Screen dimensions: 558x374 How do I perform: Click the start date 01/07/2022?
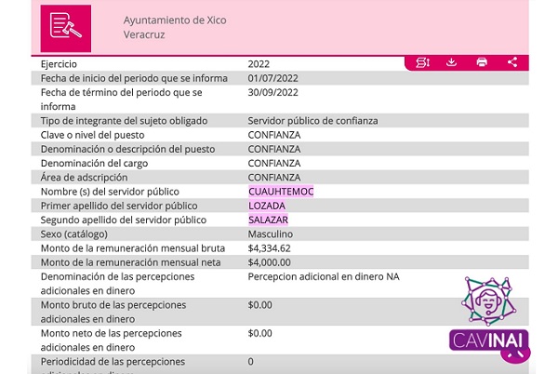pos(273,78)
